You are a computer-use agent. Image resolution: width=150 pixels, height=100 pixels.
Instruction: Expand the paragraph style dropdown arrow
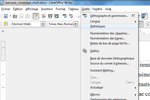pyautogui.click(x=43, y=24)
